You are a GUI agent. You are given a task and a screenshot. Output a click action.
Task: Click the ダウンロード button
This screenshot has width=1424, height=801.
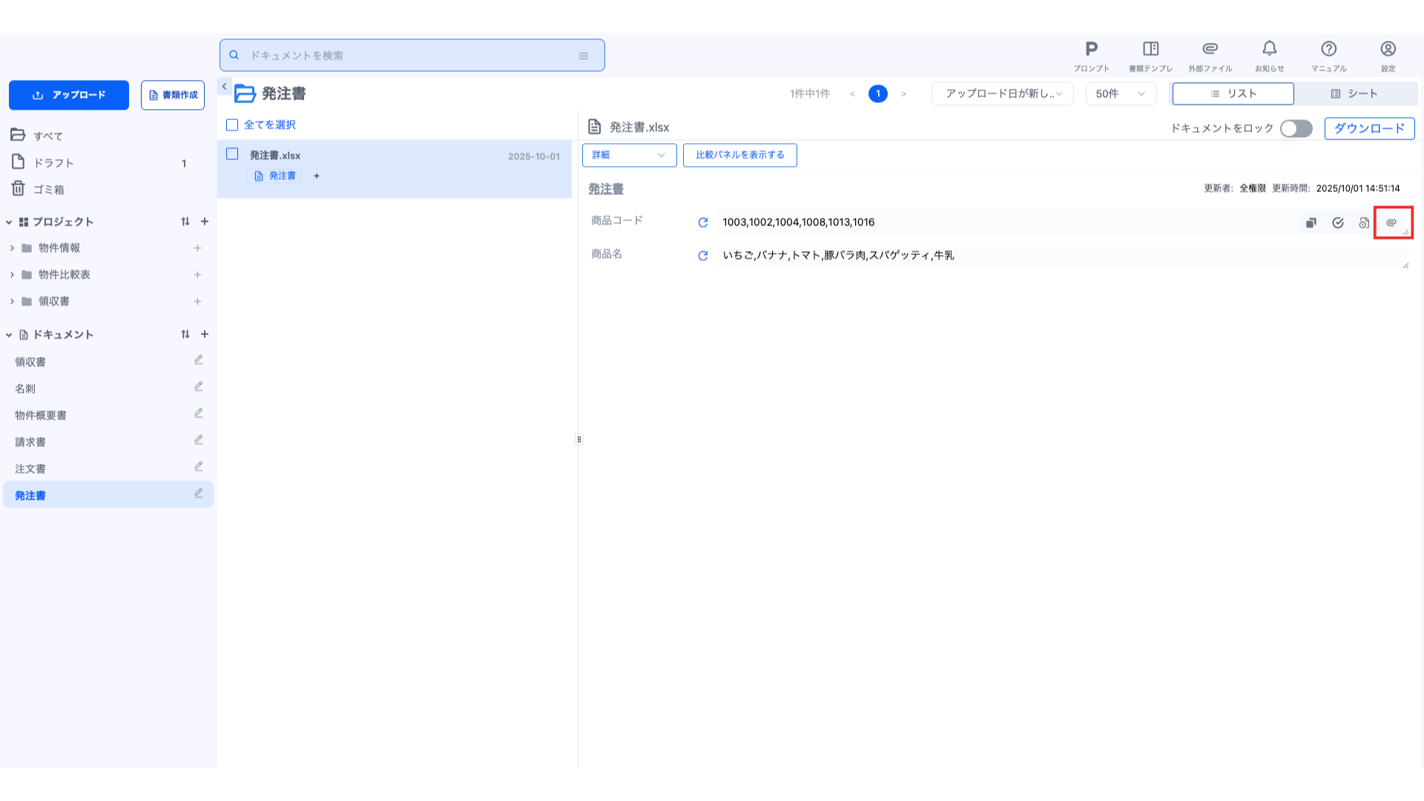pyautogui.click(x=1369, y=128)
